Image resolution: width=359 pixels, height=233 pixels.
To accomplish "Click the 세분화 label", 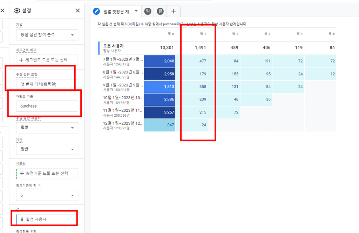I will (21, 163).
